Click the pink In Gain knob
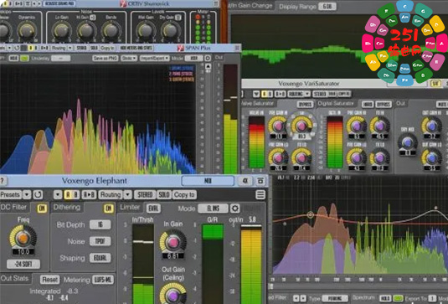The height and width of the screenshot is (304, 448). click(173, 242)
